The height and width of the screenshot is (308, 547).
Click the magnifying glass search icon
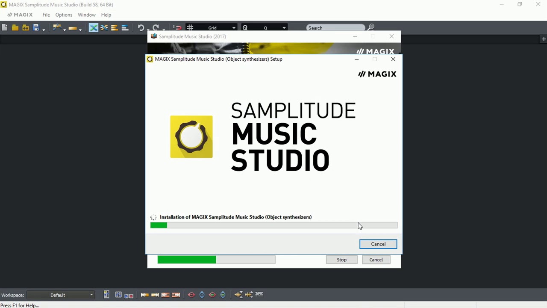coord(371,28)
